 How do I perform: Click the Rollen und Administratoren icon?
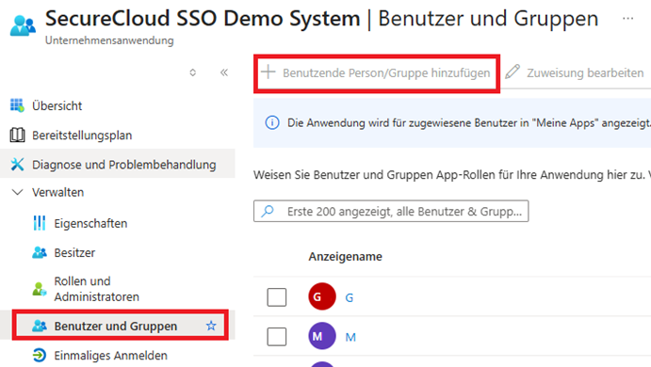[x=40, y=289]
